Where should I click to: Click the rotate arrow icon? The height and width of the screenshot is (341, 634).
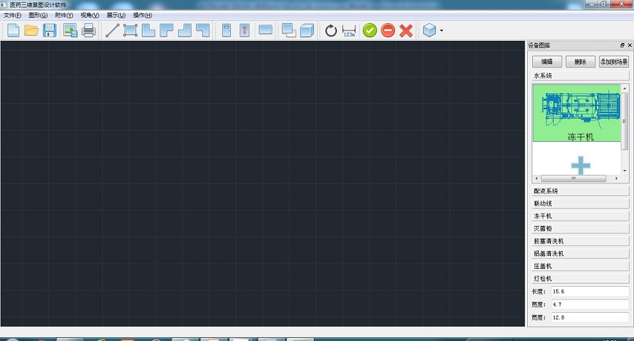[x=331, y=30]
